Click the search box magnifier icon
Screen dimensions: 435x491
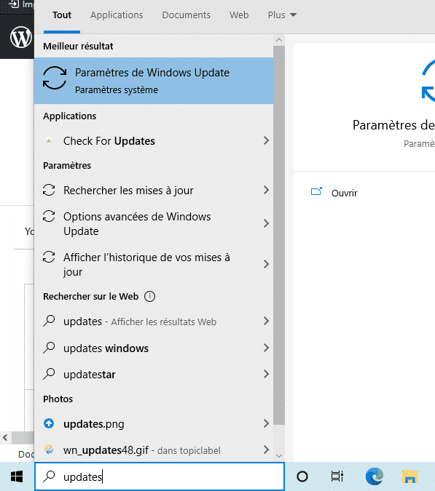(49, 476)
